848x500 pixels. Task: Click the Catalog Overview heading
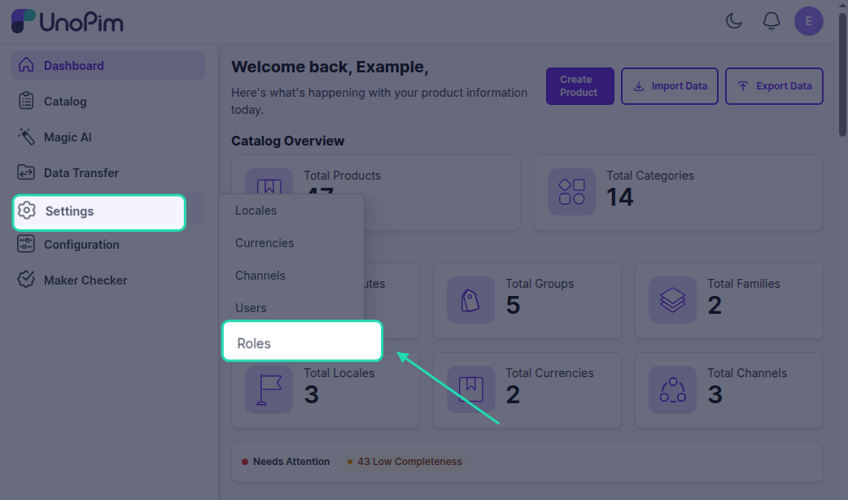(288, 141)
